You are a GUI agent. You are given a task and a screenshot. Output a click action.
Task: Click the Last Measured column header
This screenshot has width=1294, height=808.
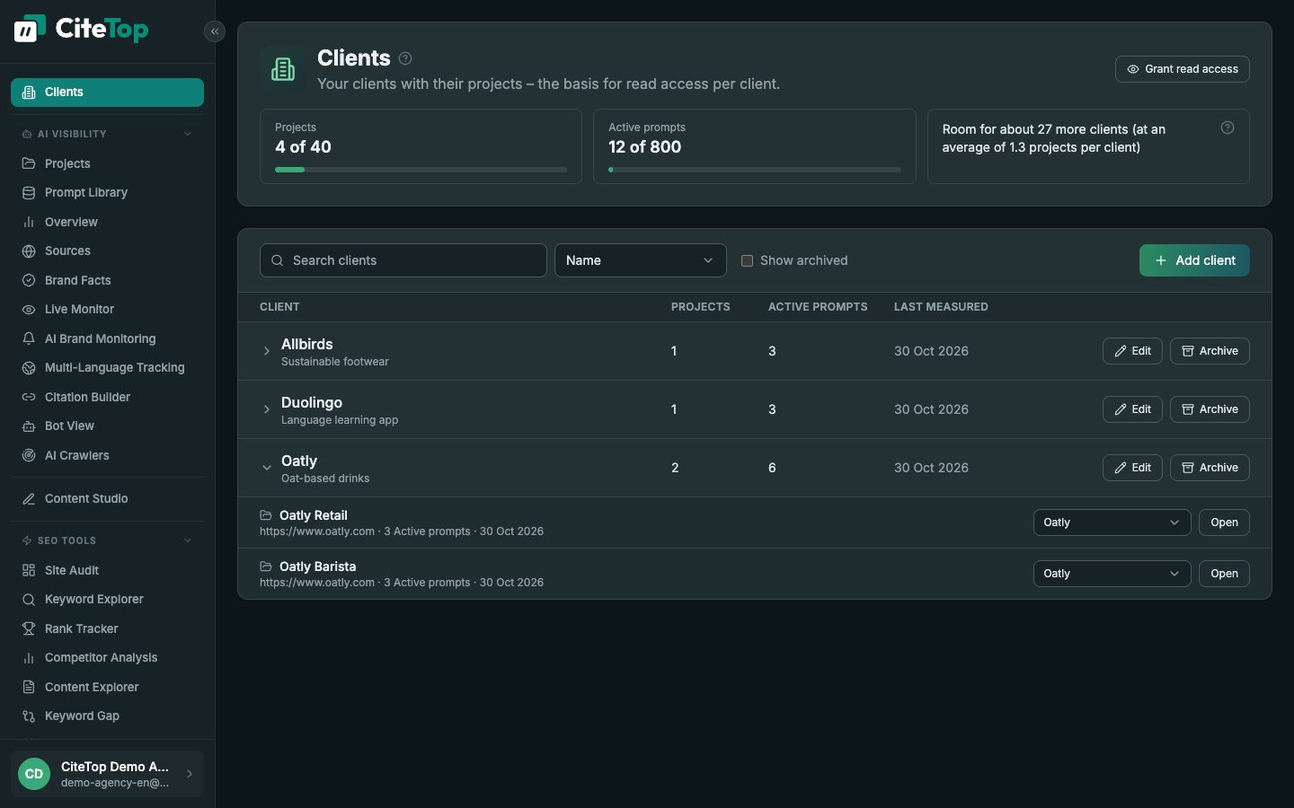click(x=941, y=307)
